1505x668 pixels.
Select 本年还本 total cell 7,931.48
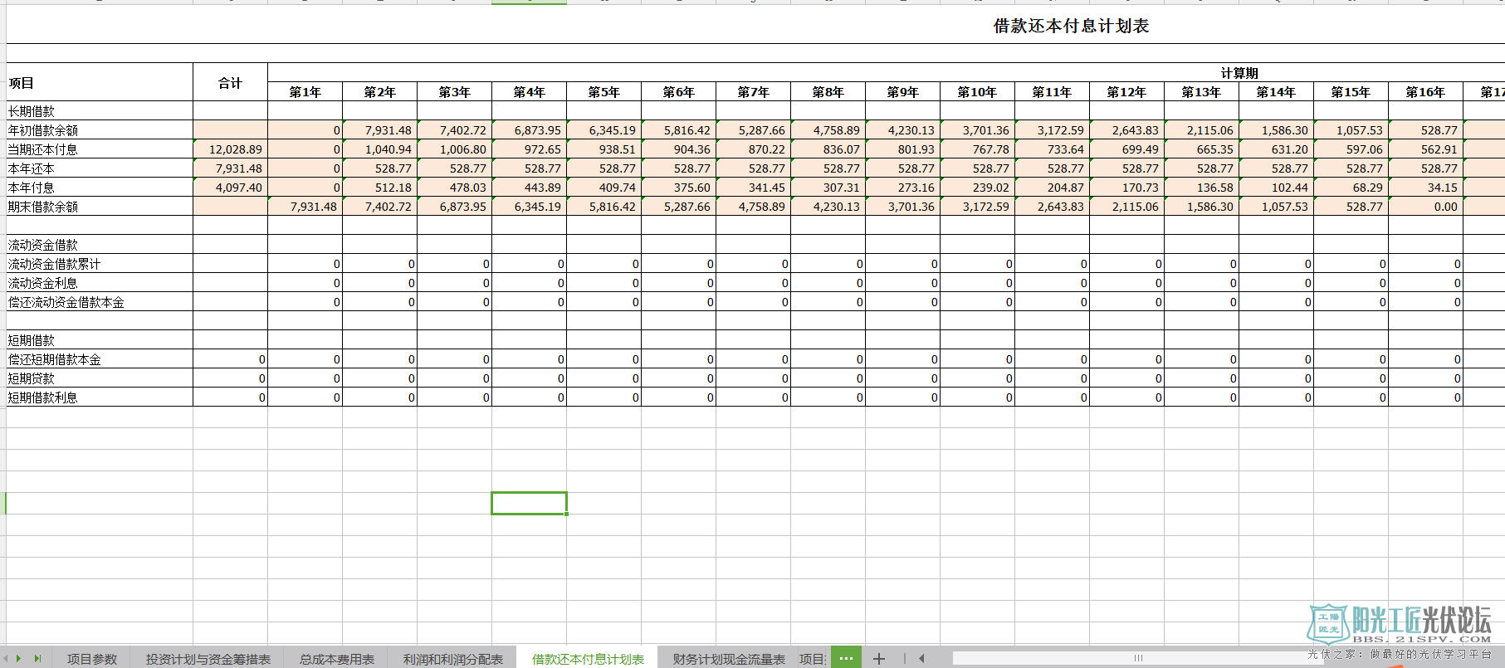(230, 168)
